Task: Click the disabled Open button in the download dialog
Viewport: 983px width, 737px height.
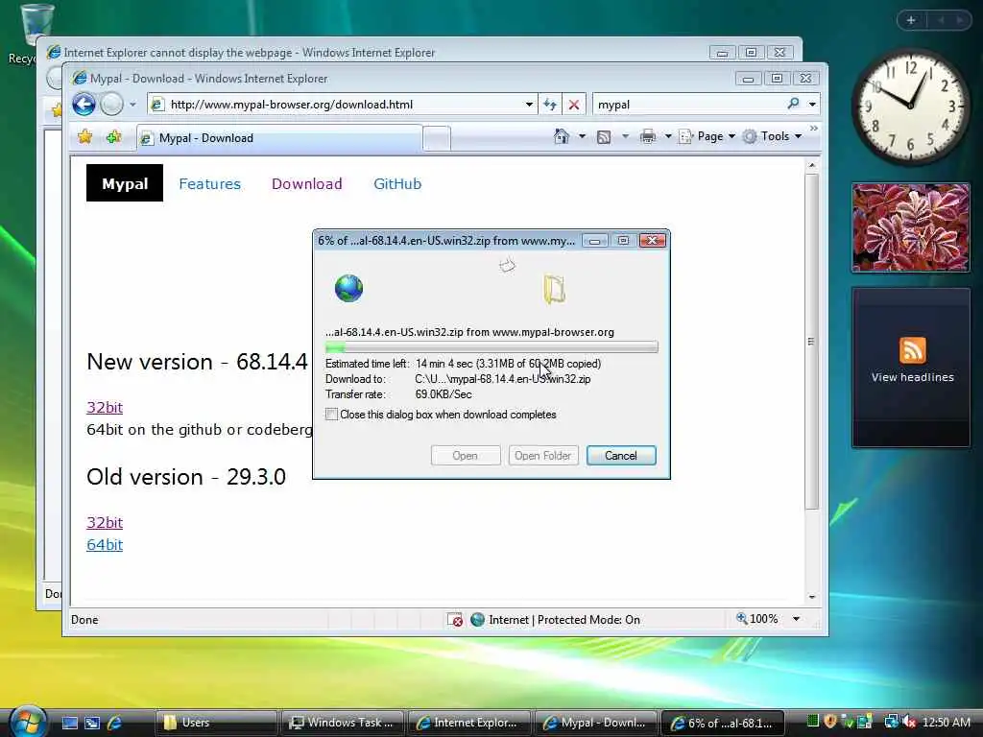Action: coord(466,456)
